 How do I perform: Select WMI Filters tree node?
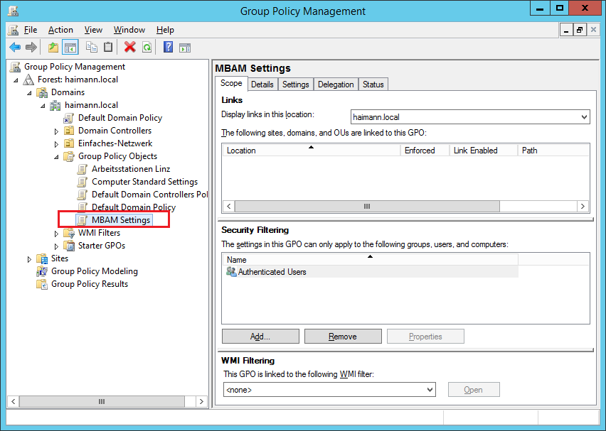[99, 233]
